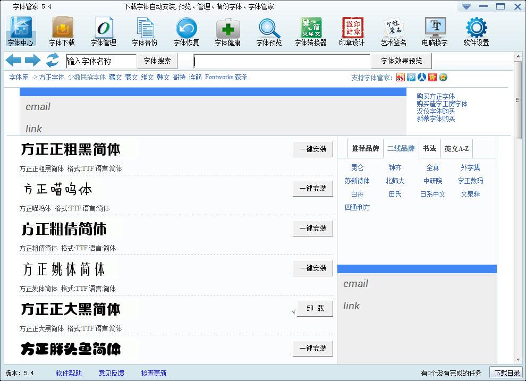
Task: Switch to the 推荐品牌 tab
Action: point(366,148)
